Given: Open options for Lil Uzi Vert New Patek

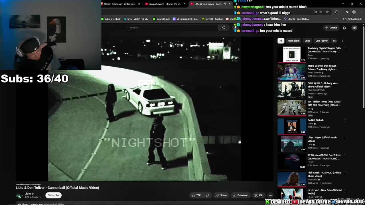Looking at the screenshot, I should pyautogui.click(x=345, y=190).
